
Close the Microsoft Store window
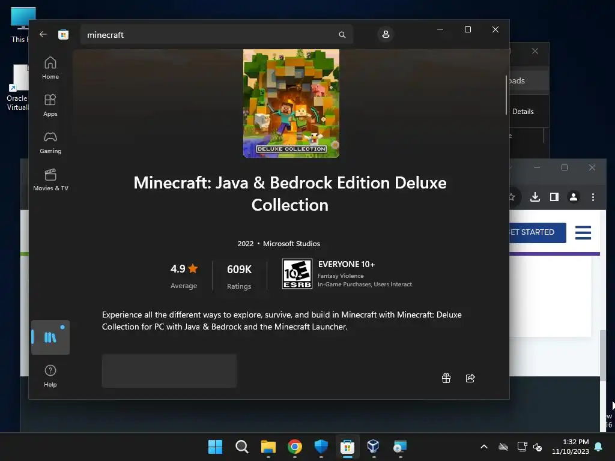pyautogui.click(x=495, y=29)
